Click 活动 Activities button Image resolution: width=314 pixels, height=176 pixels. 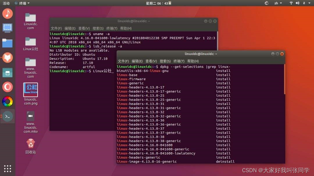pos(6,3)
